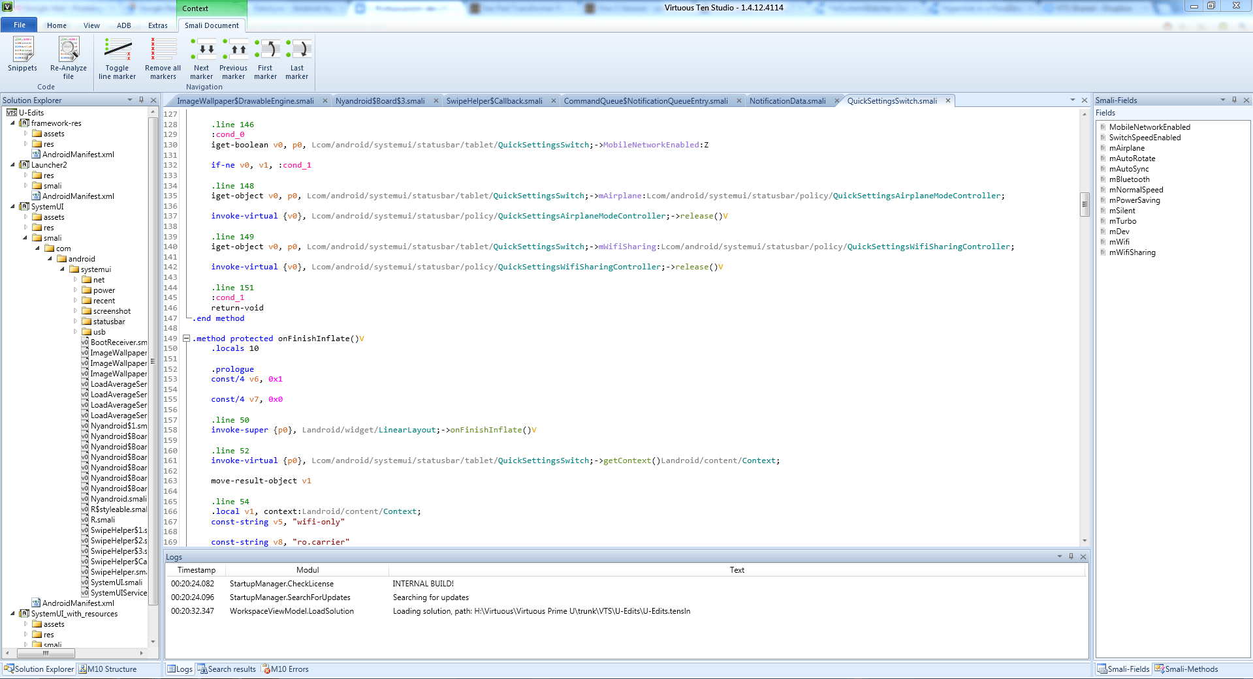1253x679 pixels.
Task: Open the document tab list dropdown
Action: [1072, 100]
